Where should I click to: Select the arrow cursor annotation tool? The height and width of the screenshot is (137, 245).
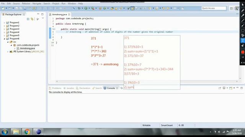243,5
